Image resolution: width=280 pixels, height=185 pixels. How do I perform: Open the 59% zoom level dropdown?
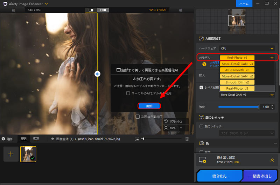tap(176, 128)
